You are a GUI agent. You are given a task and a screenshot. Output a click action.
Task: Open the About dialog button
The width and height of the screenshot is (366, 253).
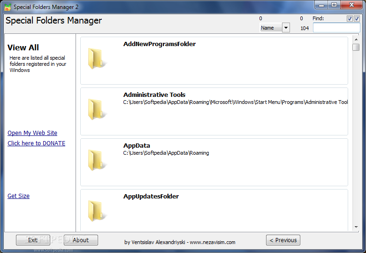81,240
